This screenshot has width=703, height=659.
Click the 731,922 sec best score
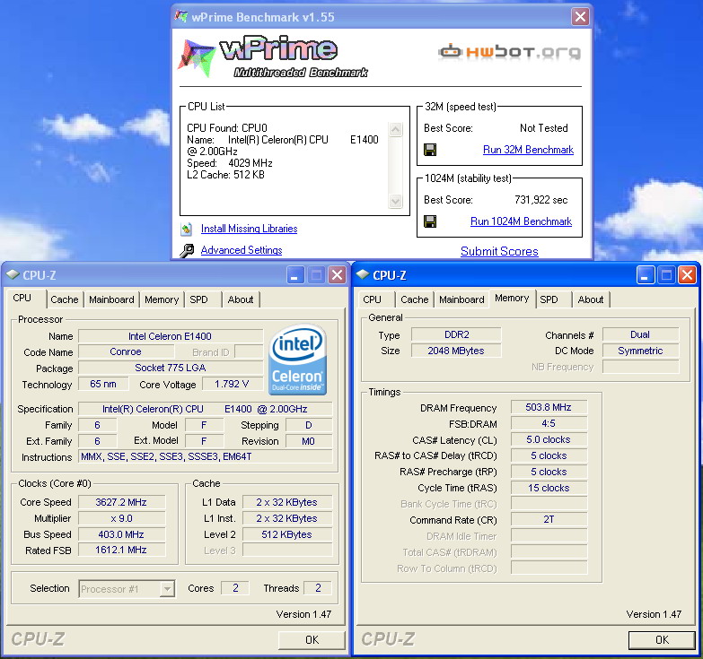541,200
